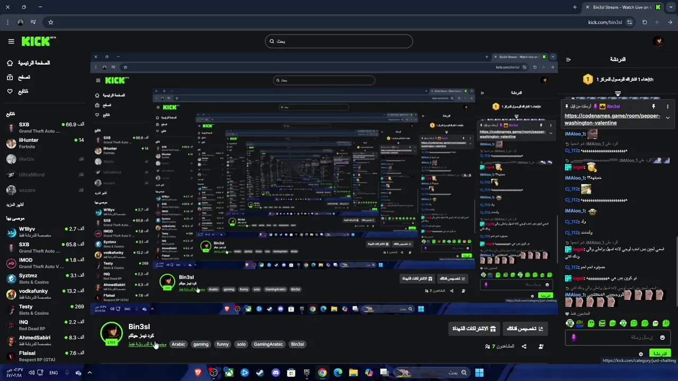Click the KICK logo
678x381 pixels.
pos(39,41)
